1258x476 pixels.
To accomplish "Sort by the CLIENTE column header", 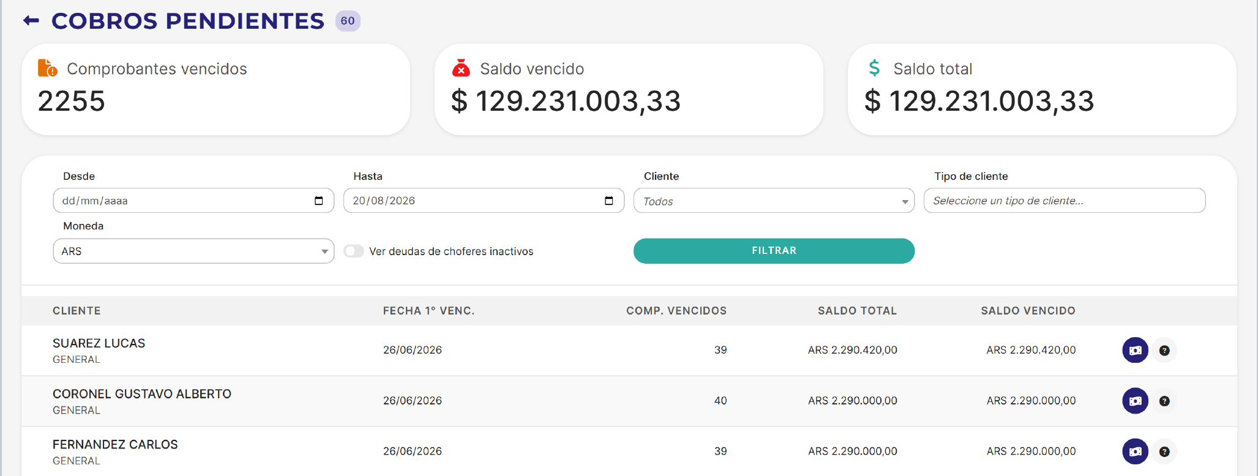I will 77,311.
